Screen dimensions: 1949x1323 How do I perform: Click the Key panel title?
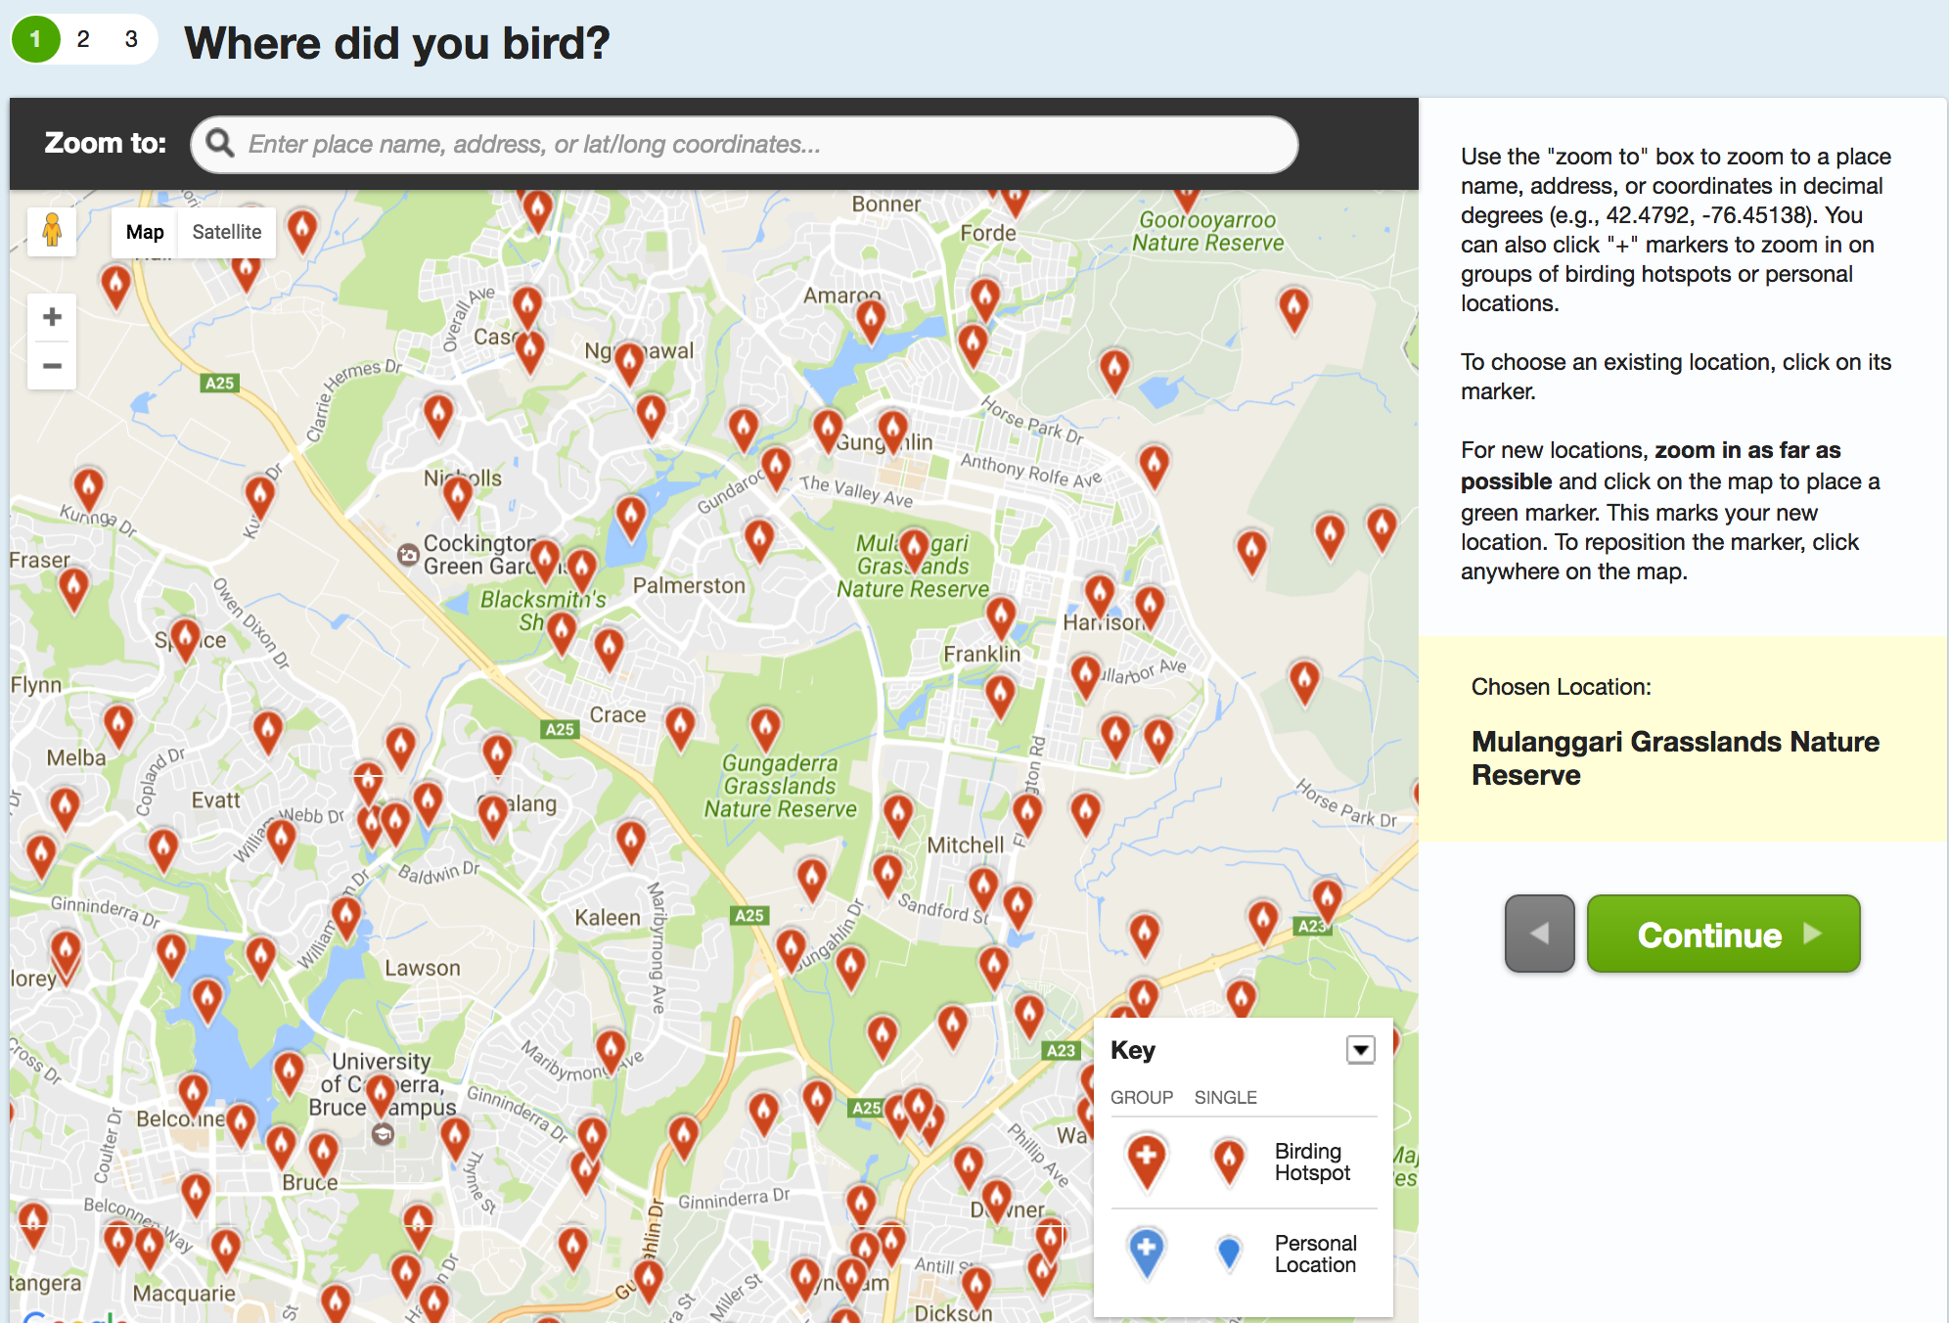[x=1133, y=1050]
